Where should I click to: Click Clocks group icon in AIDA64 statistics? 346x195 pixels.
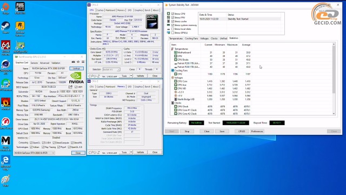click(x=172, y=103)
